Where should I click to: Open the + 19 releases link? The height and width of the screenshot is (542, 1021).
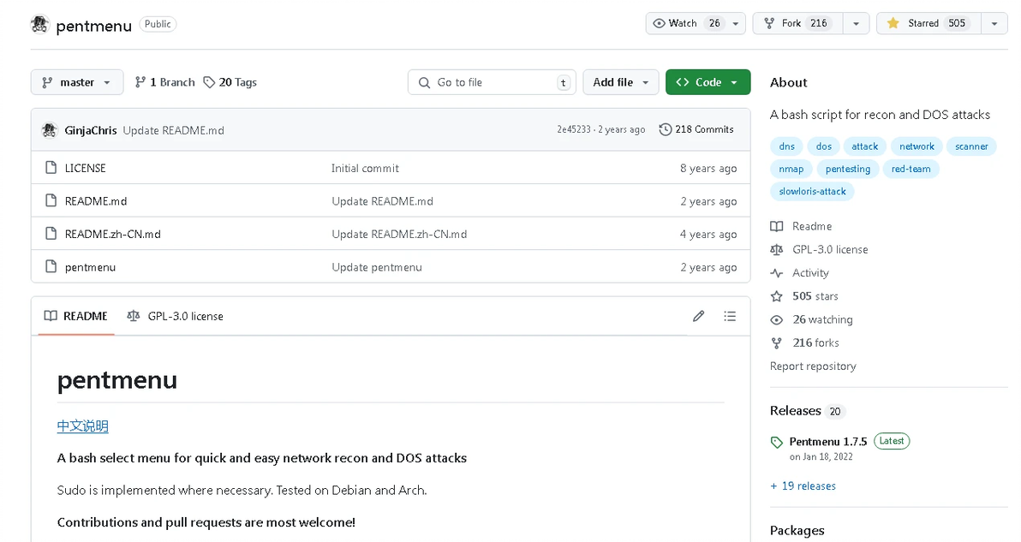pos(803,485)
